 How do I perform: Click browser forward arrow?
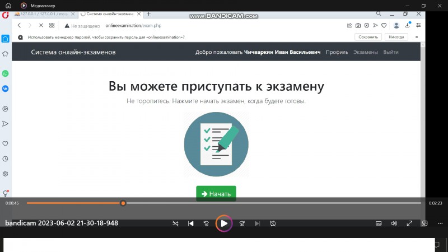click(30, 25)
